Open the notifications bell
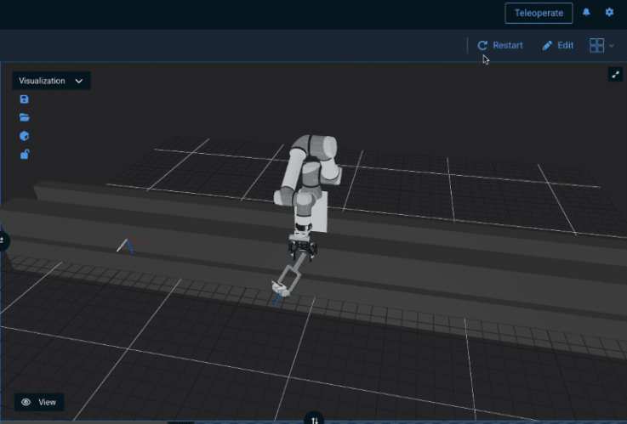Image resolution: width=627 pixels, height=424 pixels. click(x=586, y=13)
